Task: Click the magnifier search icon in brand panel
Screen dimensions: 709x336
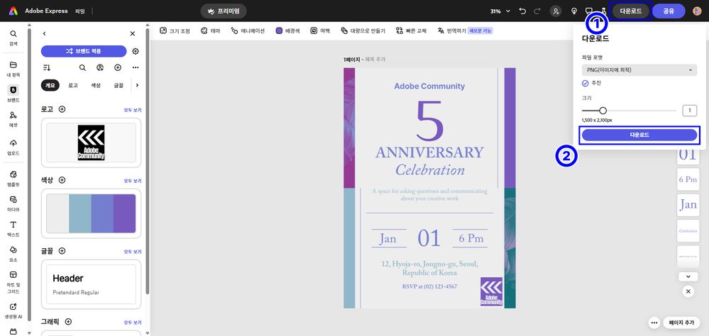Action: (x=82, y=68)
